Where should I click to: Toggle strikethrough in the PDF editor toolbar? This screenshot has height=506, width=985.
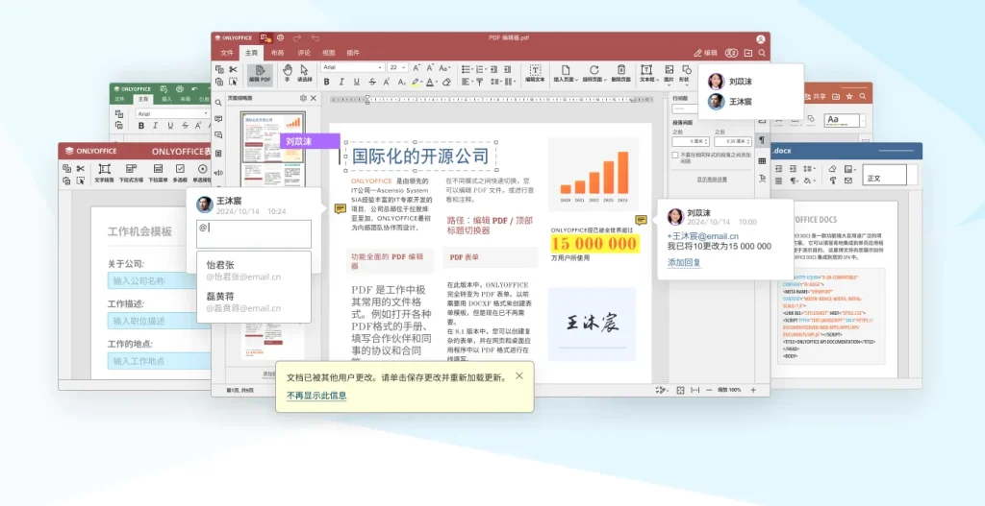tap(372, 83)
